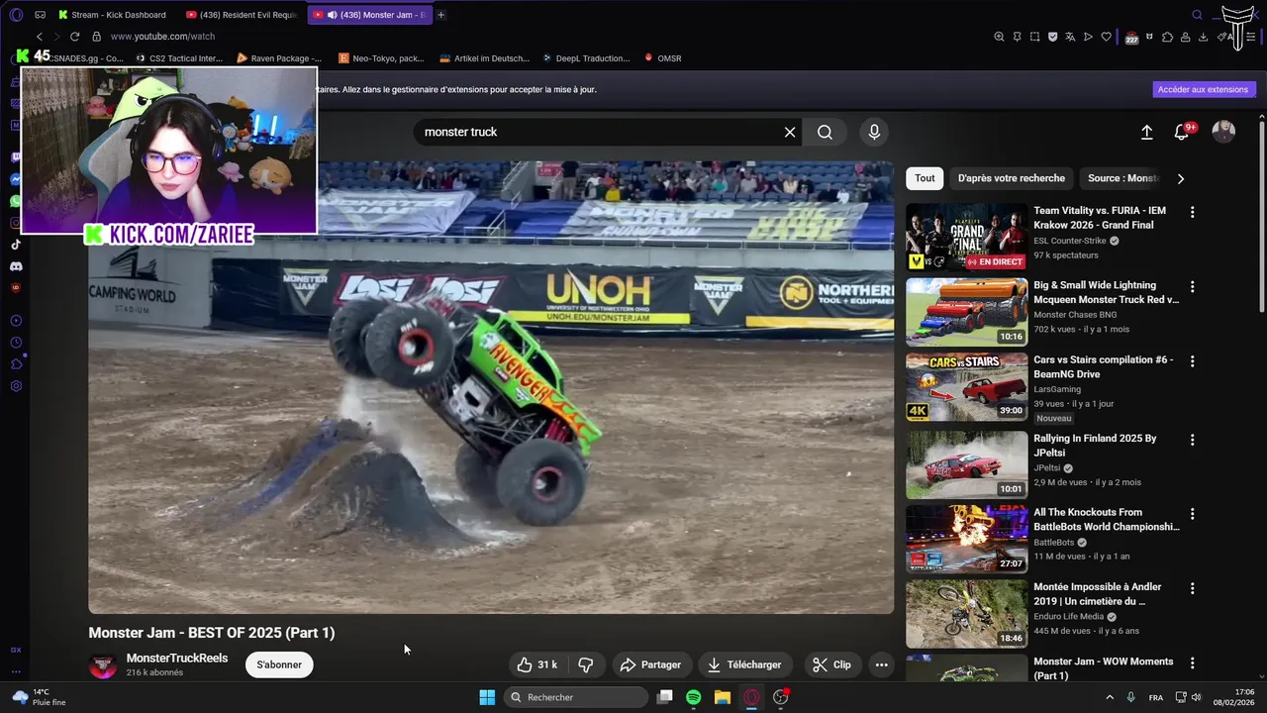The height and width of the screenshot is (713, 1267).
Task: Open the DeepL Traduction bookmark
Action: tap(584, 58)
